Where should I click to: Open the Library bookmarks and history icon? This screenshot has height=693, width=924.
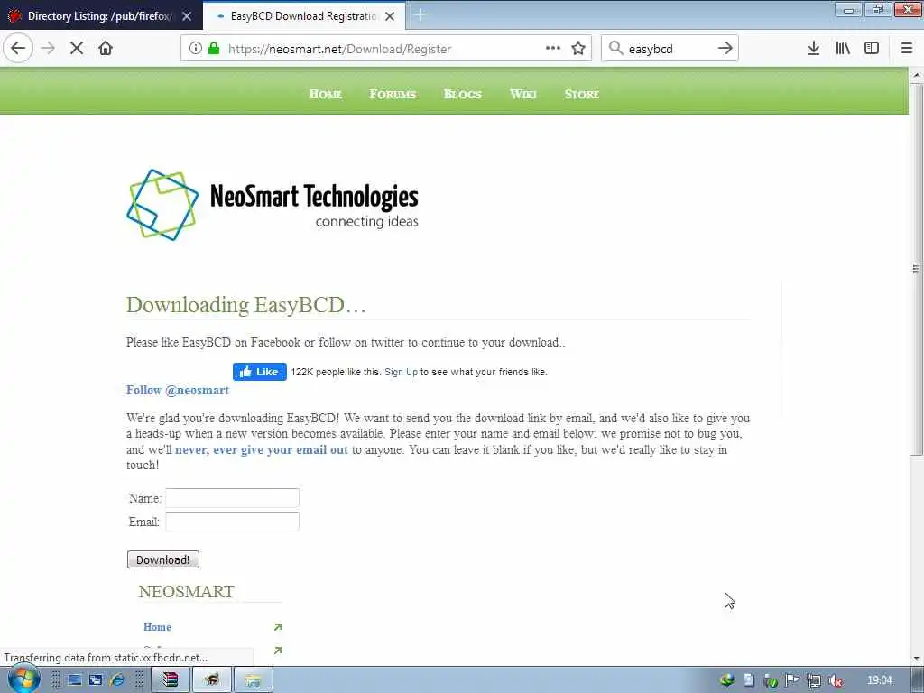pos(843,49)
